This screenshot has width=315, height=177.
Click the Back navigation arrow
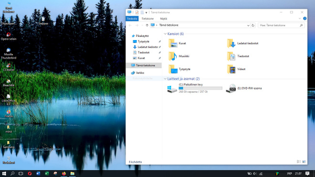[x=130, y=25]
